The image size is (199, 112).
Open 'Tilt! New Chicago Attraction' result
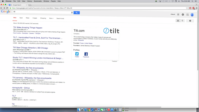[30, 48]
